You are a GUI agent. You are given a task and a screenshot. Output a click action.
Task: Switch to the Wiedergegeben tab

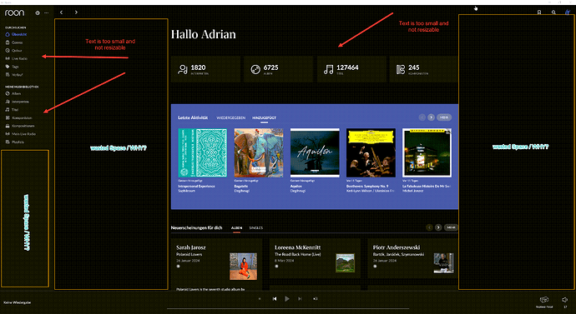click(230, 118)
